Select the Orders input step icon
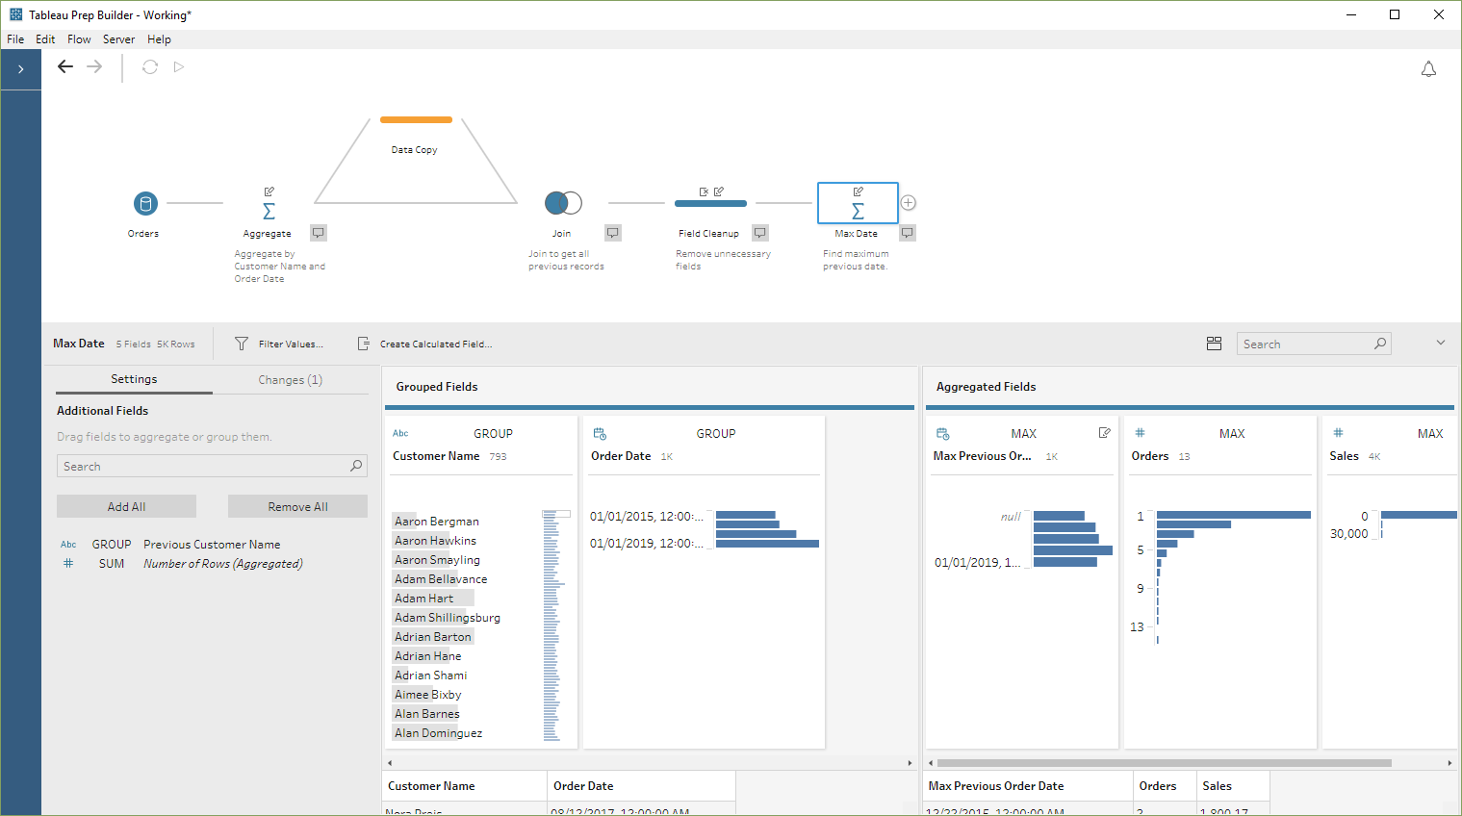Screen dimensions: 1462x816 pyautogui.click(x=145, y=203)
